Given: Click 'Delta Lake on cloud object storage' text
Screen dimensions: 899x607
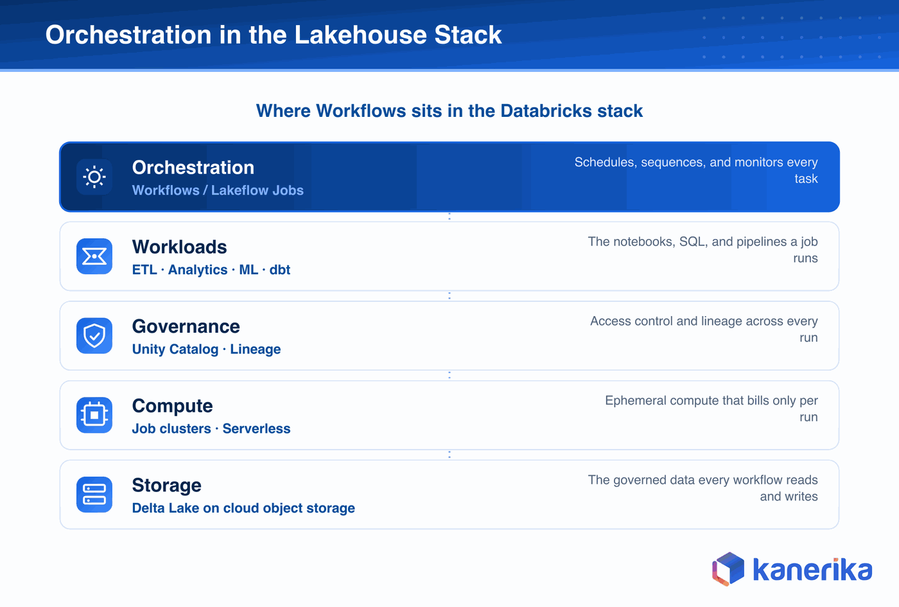Looking at the screenshot, I should [243, 508].
